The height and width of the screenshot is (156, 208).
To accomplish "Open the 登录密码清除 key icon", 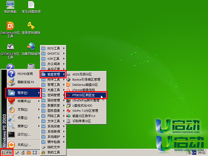I will pyautogui.click(x=31, y=28).
